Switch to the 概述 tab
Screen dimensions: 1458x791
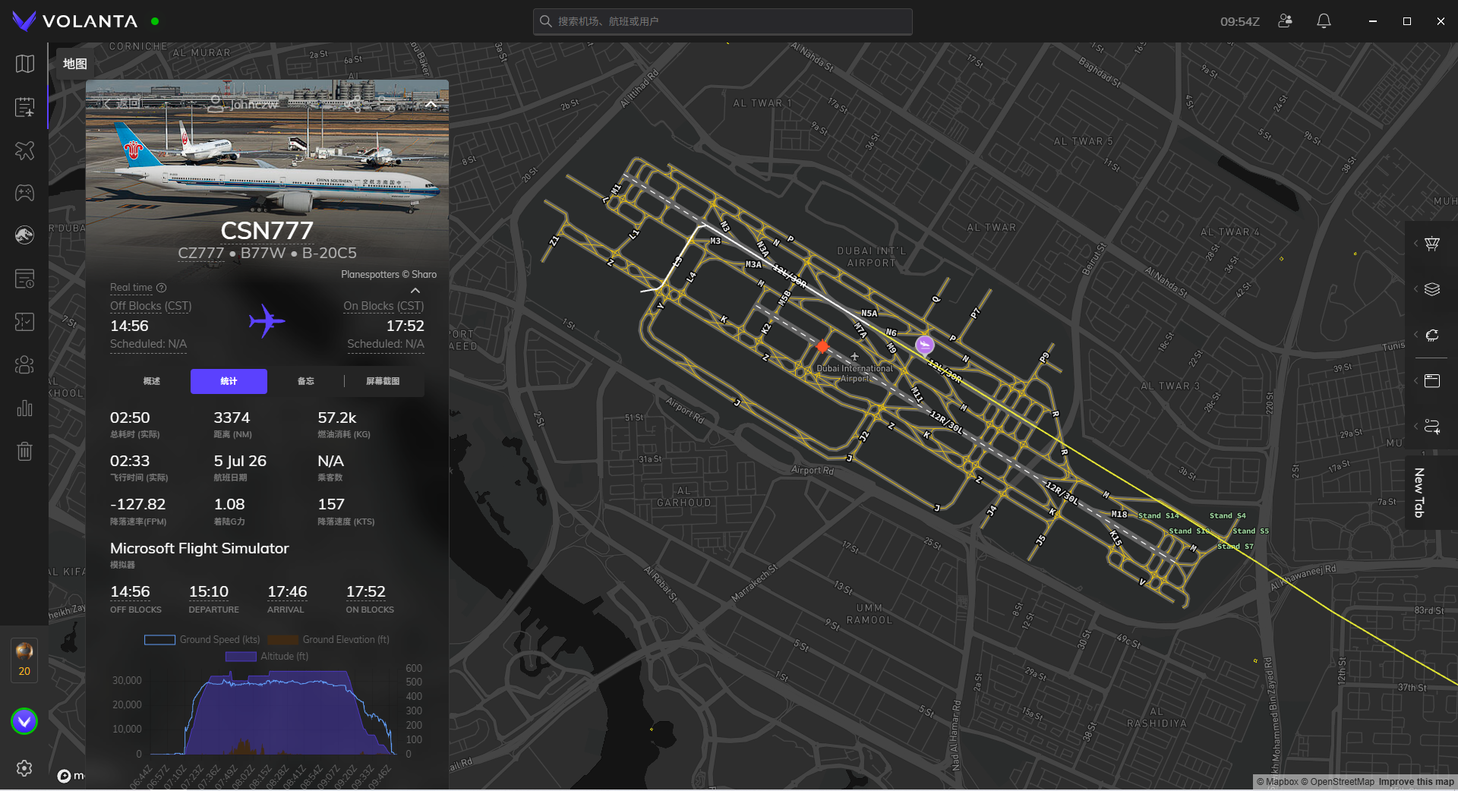152,381
